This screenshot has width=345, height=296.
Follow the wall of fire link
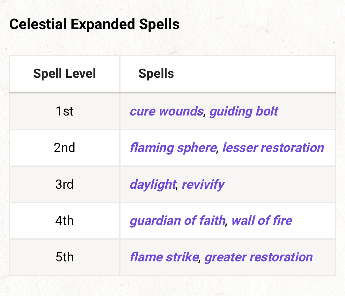tap(262, 221)
